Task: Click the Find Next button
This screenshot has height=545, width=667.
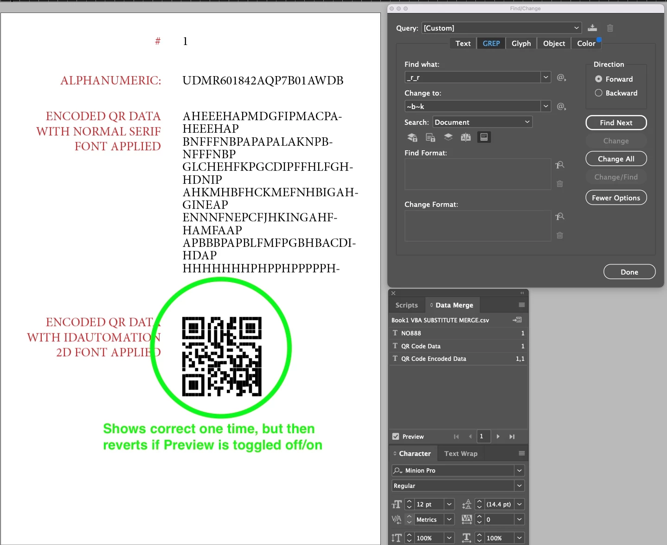Action: coord(616,122)
